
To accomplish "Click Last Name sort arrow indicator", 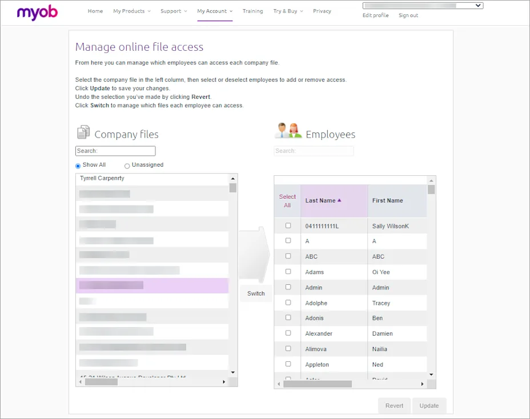I will coord(339,200).
